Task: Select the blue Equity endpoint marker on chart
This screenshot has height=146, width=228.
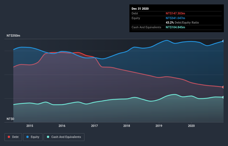Action: pos(223,41)
